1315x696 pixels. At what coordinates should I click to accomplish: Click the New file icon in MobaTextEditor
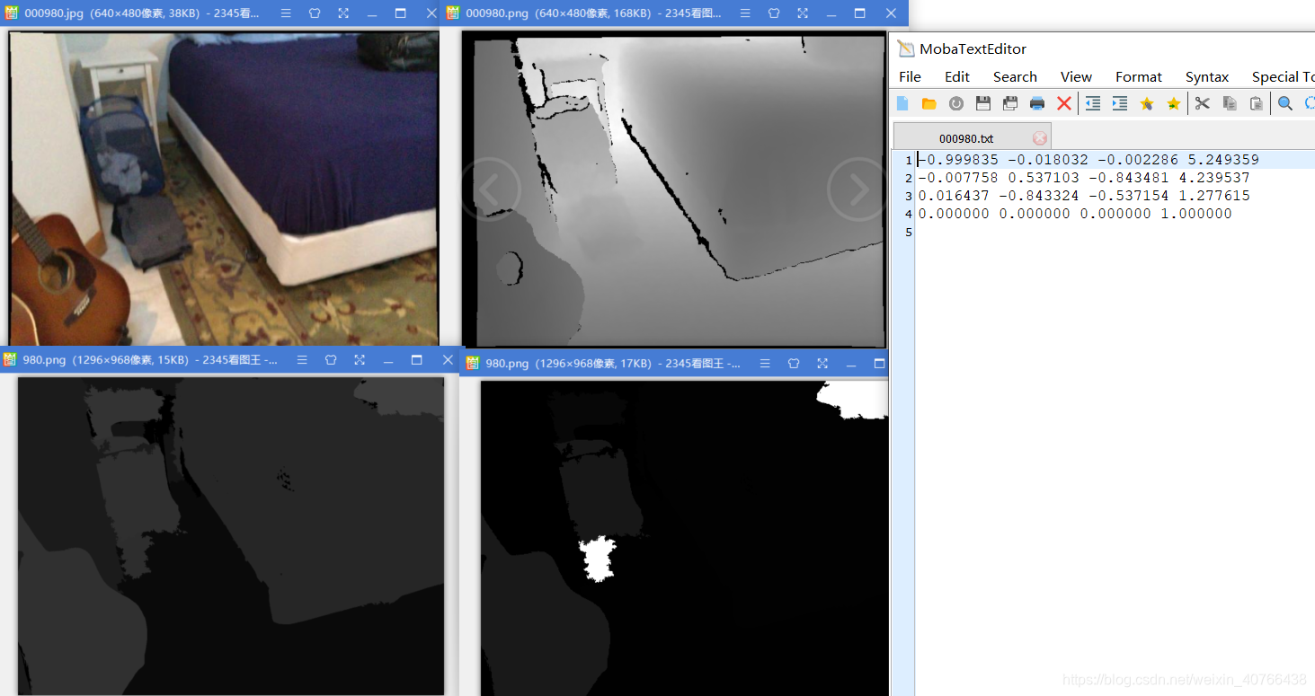pos(902,103)
